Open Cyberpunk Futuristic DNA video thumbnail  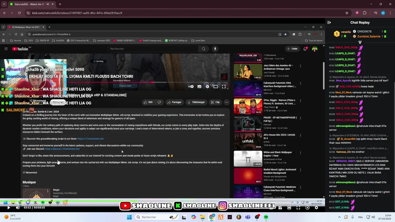click(248, 89)
